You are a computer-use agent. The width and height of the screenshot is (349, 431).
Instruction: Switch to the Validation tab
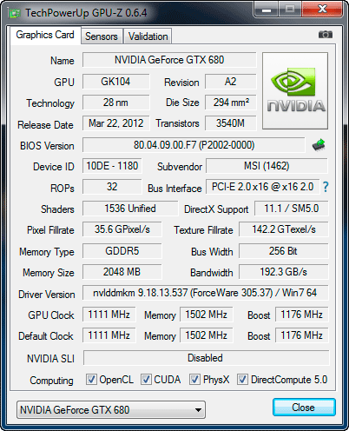pos(148,36)
